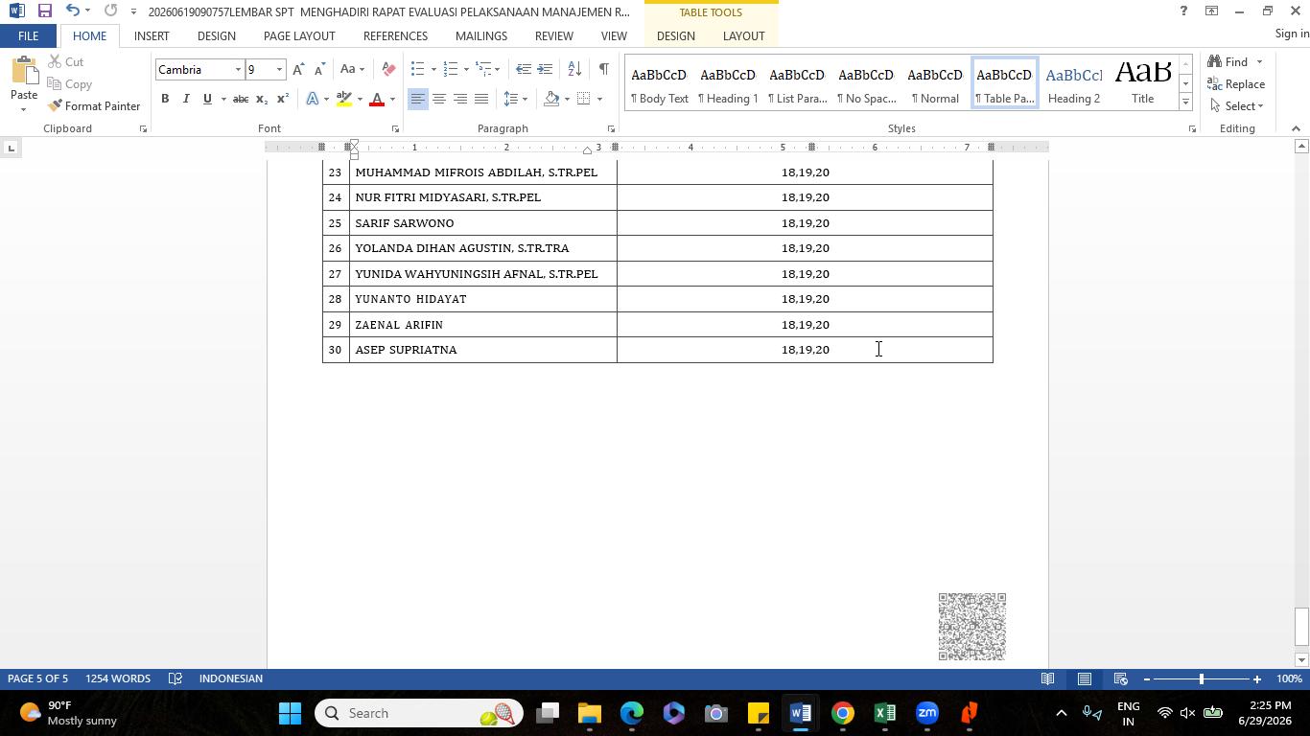Center-align the paragraph
1310x736 pixels.
click(x=438, y=99)
